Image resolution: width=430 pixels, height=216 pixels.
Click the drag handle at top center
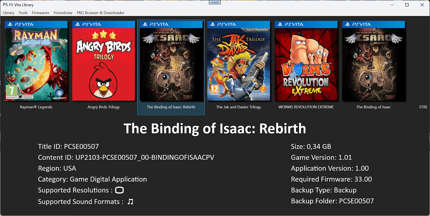[x=215, y=2]
